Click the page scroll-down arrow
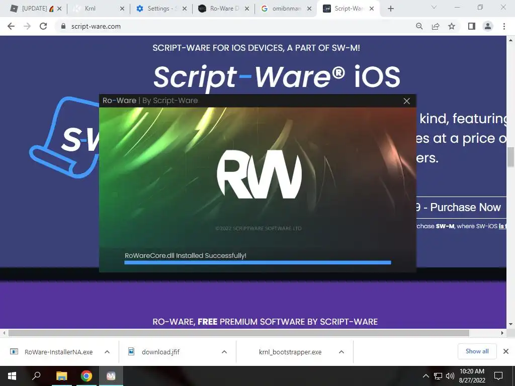This screenshot has width=515, height=386. coord(511,324)
